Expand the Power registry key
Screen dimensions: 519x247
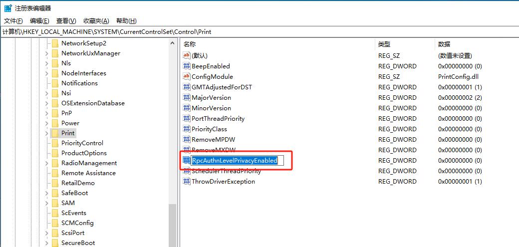pos(47,123)
